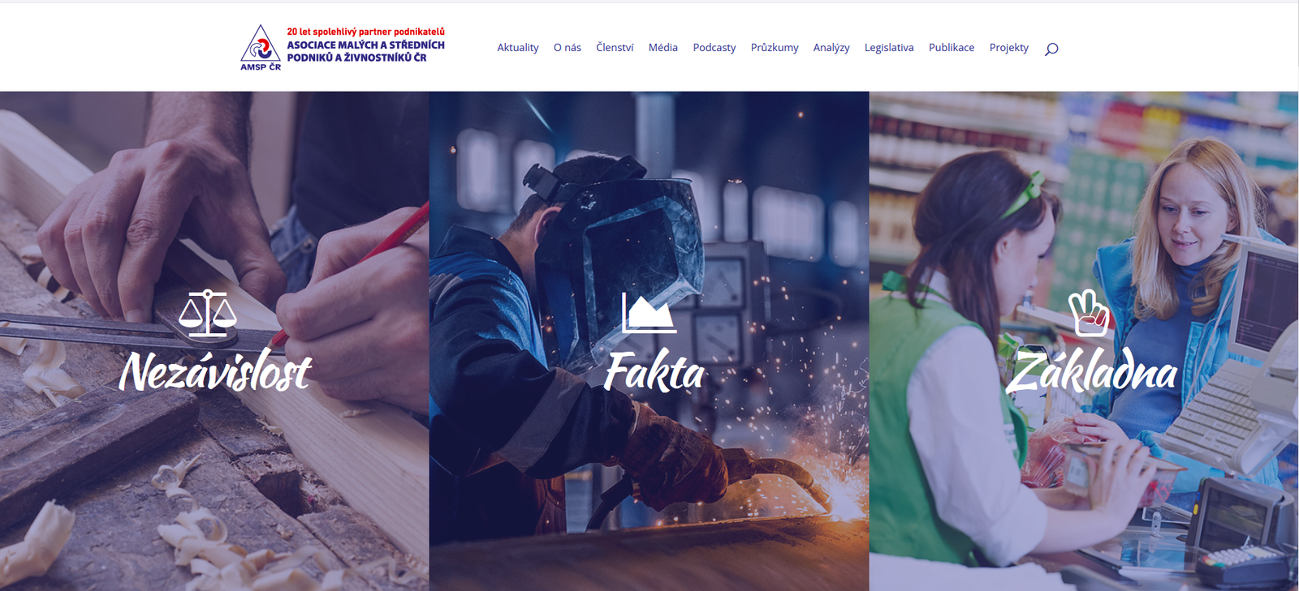Open the Aktuality menu item
This screenshot has height=591, width=1299.
[518, 48]
